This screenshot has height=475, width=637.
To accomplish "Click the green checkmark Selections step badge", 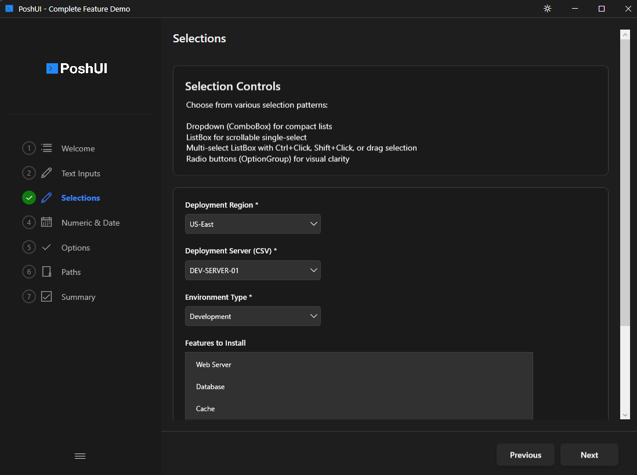I will tap(29, 198).
